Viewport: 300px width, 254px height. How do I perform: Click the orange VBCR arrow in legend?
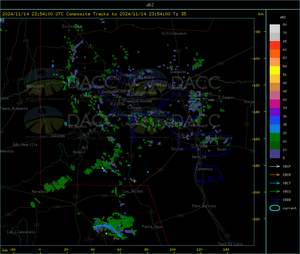coord(275,175)
